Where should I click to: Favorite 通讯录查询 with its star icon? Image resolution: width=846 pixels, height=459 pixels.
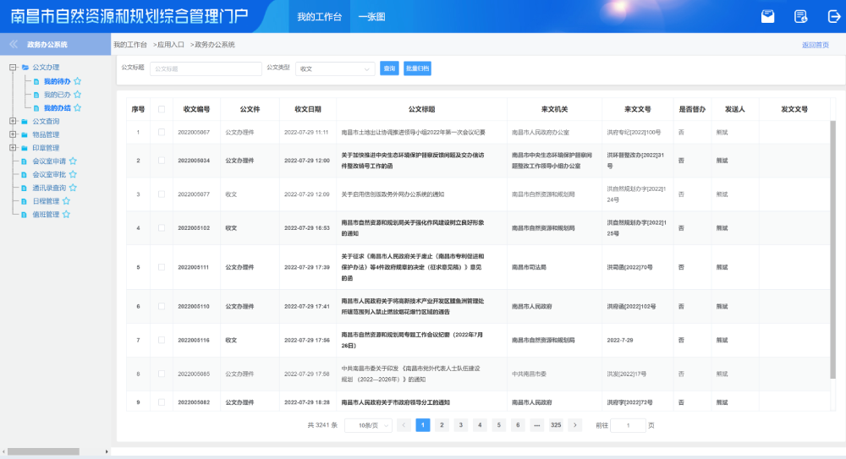point(73,188)
